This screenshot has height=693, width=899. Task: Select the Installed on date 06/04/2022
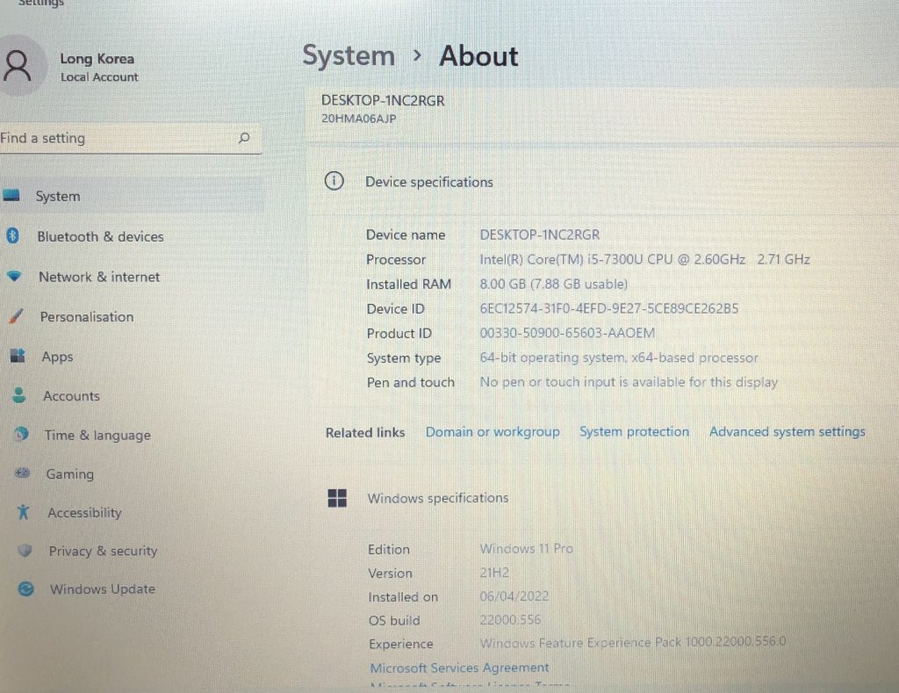[514, 596]
